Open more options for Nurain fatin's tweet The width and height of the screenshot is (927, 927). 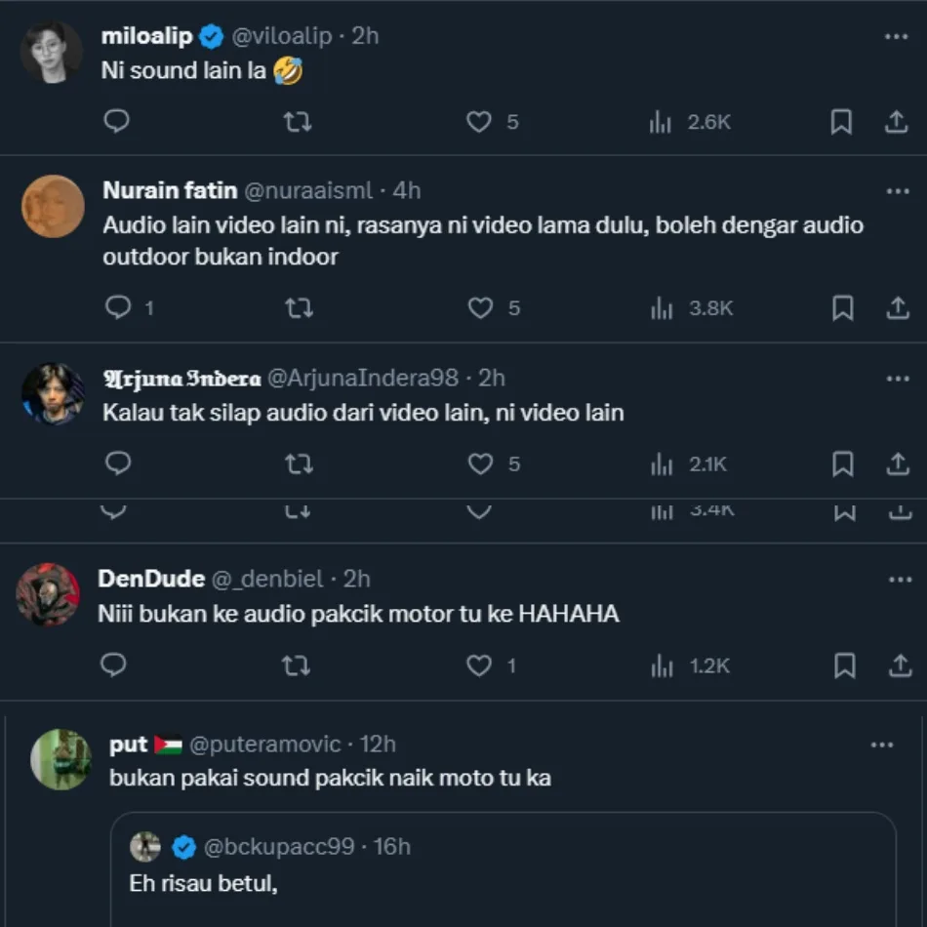897,190
